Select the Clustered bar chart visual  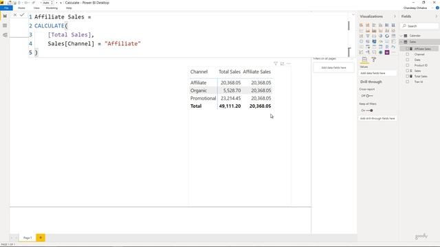tap(374, 25)
